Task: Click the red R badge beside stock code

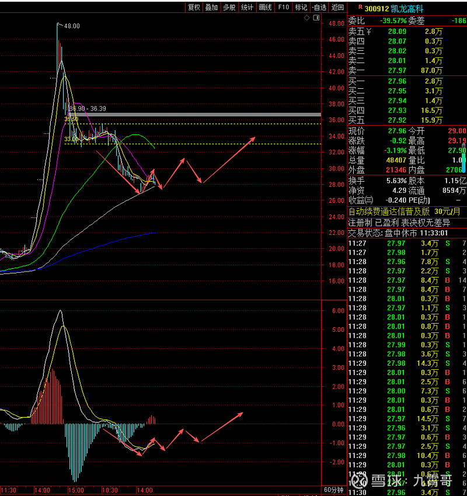Action: 360,8
